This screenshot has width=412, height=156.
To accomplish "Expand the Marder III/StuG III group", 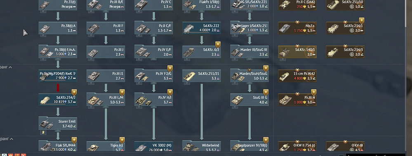I will click(250, 58).
